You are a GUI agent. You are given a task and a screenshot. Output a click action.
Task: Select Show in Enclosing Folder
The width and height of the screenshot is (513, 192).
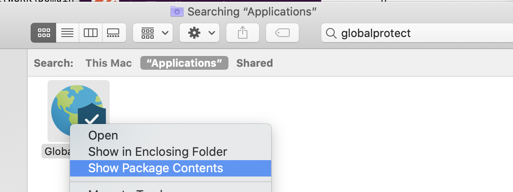(x=158, y=152)
